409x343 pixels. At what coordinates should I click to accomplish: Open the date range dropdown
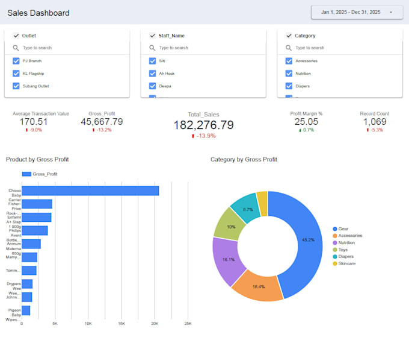click(357, 12)
